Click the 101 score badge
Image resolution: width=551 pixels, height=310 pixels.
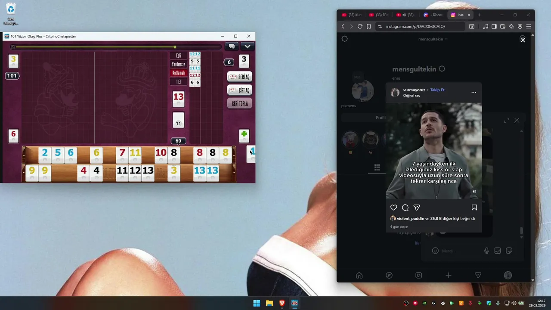pyautogui.click(x=12, y=76)
